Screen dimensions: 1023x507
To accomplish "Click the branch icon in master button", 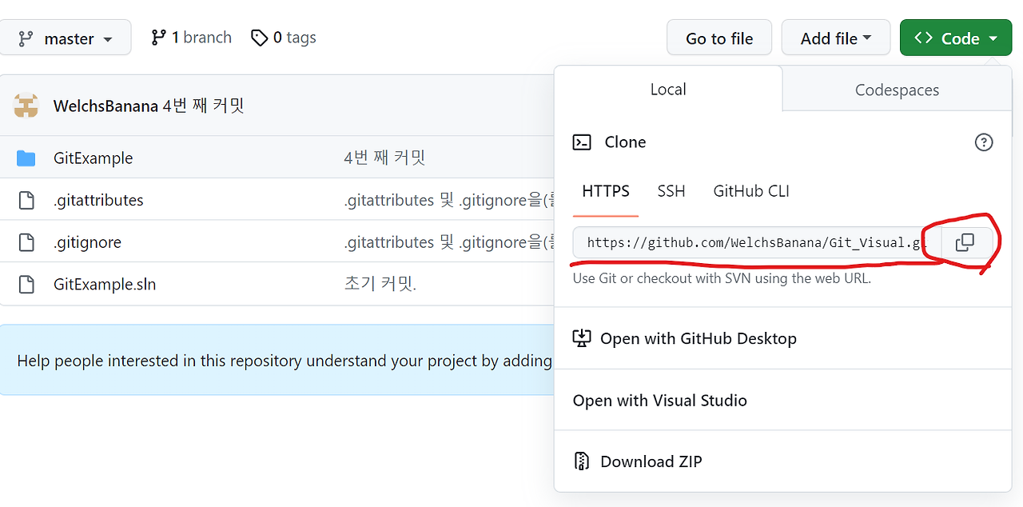I will 26,38.
